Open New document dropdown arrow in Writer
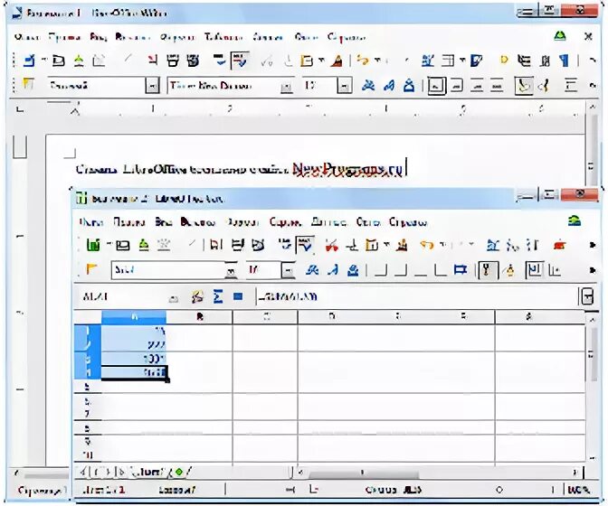Image resolution: width=608 pixels, height=506 pixels. [x=43, y=61]
